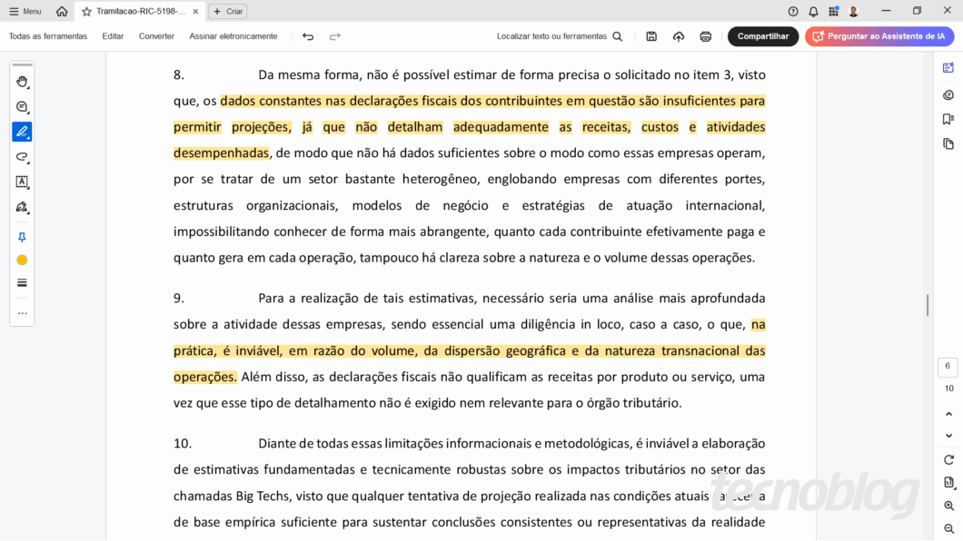The height and width of the screenshot is (541, 963).
Task: Open the Converter menu
Action: coord(156,36)
